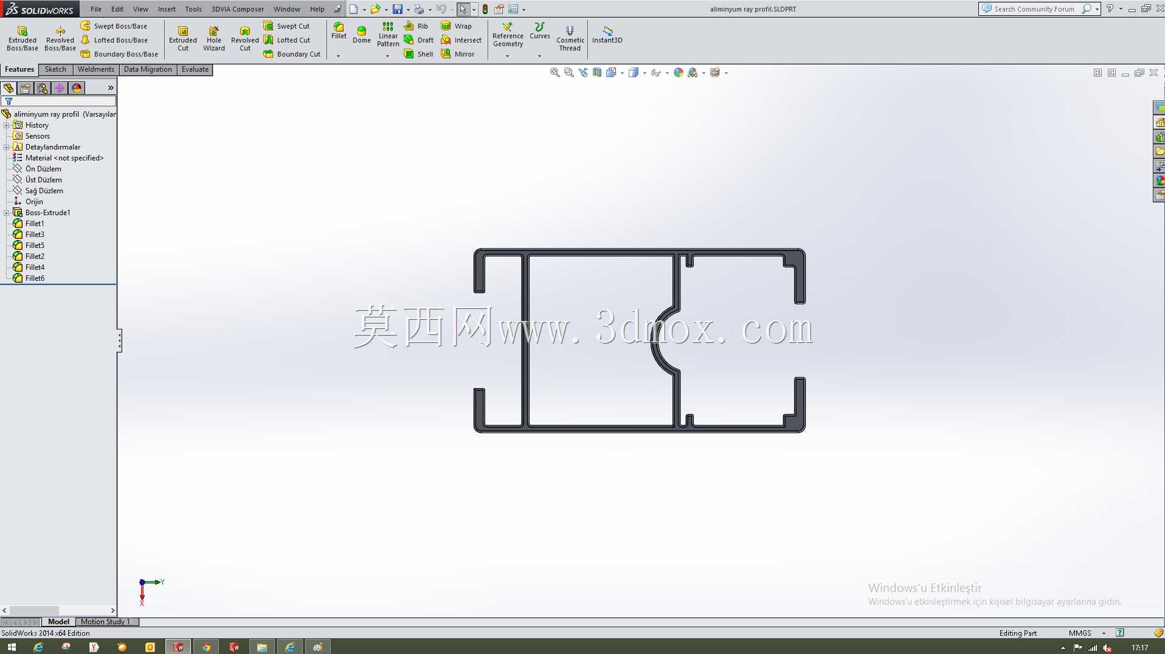Switch to the Data Migration tab
The width and height of the screenshot is (1165, 654).
(x=148, y=69)
